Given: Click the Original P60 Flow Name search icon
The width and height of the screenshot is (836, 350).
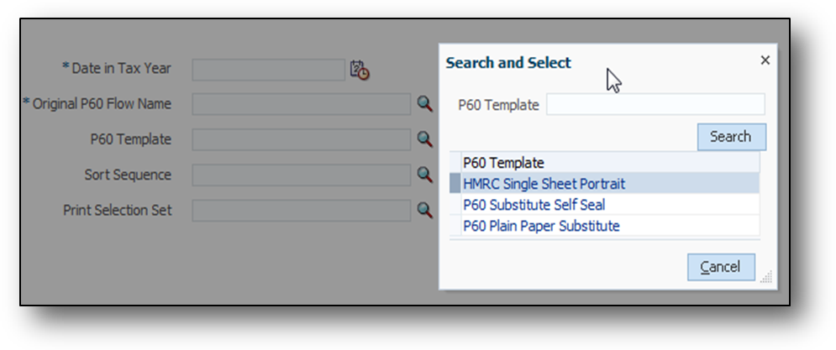Looking at the screenshot, I should (x=425, y=104).
